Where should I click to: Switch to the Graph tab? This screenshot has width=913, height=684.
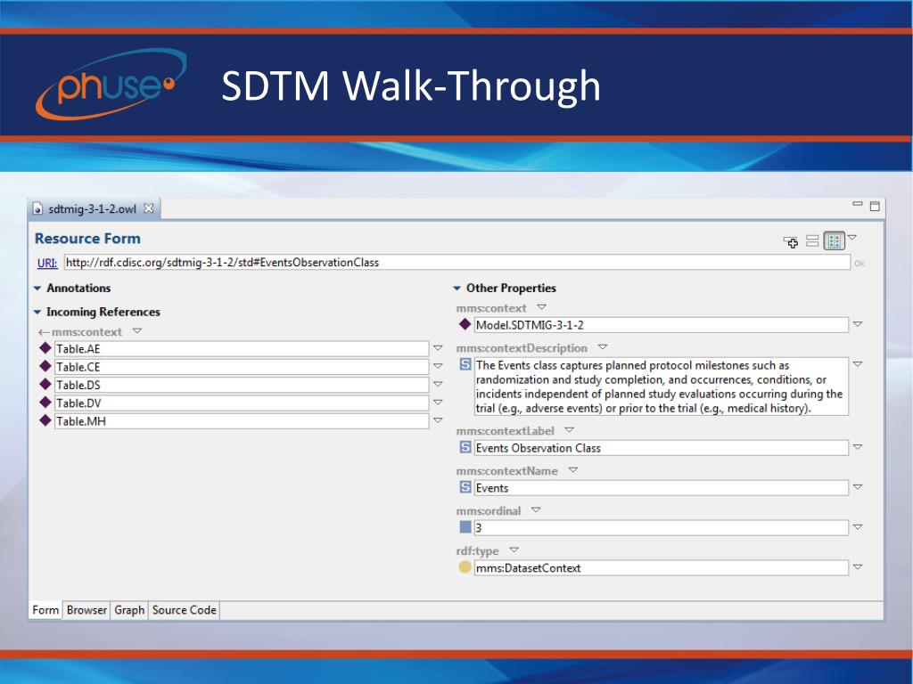pos(129,610)
